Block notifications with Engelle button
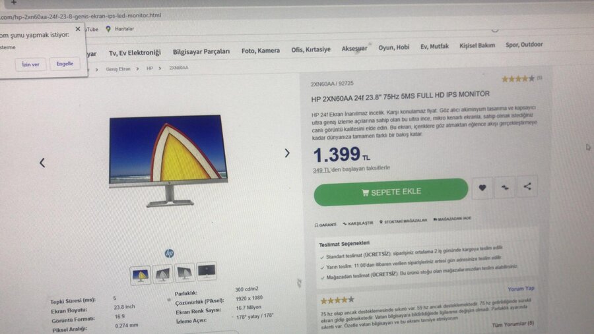594x334 pixels. [65, 63]
